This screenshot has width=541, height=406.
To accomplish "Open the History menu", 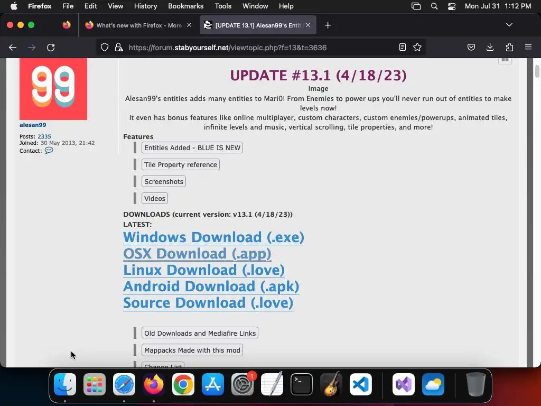I will (146, 6).
